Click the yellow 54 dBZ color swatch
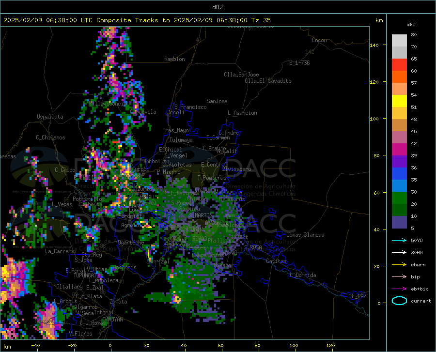Image resolution: width=436 pixels, height=352 pixels. [x=399, y=101]
